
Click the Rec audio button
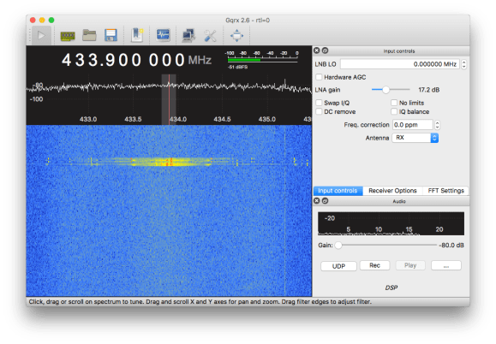[374, 265]
